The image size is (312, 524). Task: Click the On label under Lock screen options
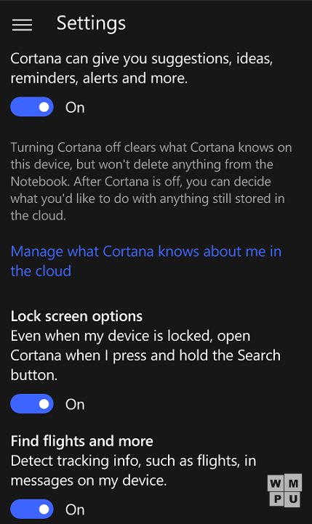[75, 404]
